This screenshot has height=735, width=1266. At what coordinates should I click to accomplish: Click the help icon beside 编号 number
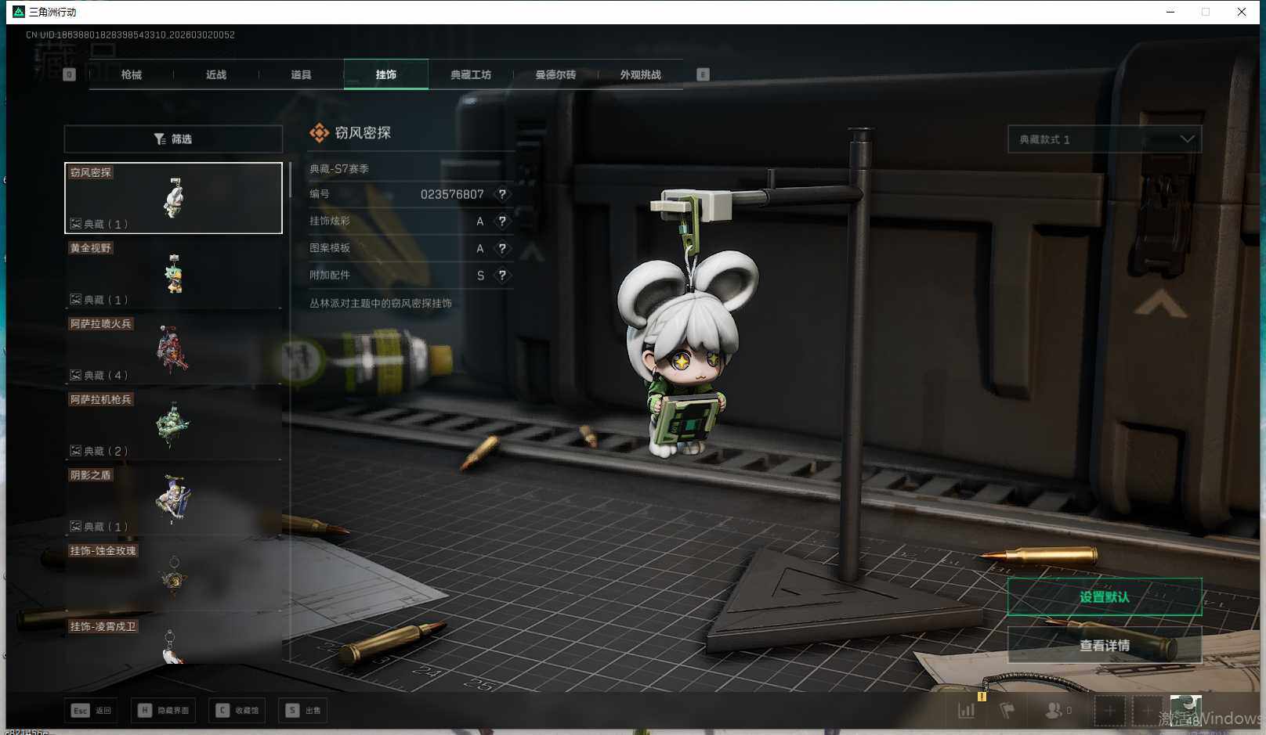(x=502, y=194)
